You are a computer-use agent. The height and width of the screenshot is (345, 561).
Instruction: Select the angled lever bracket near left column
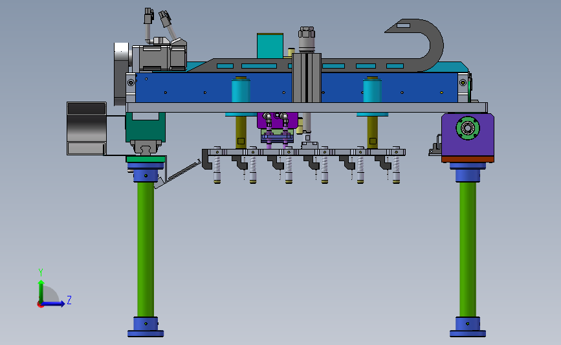[178, 175]
